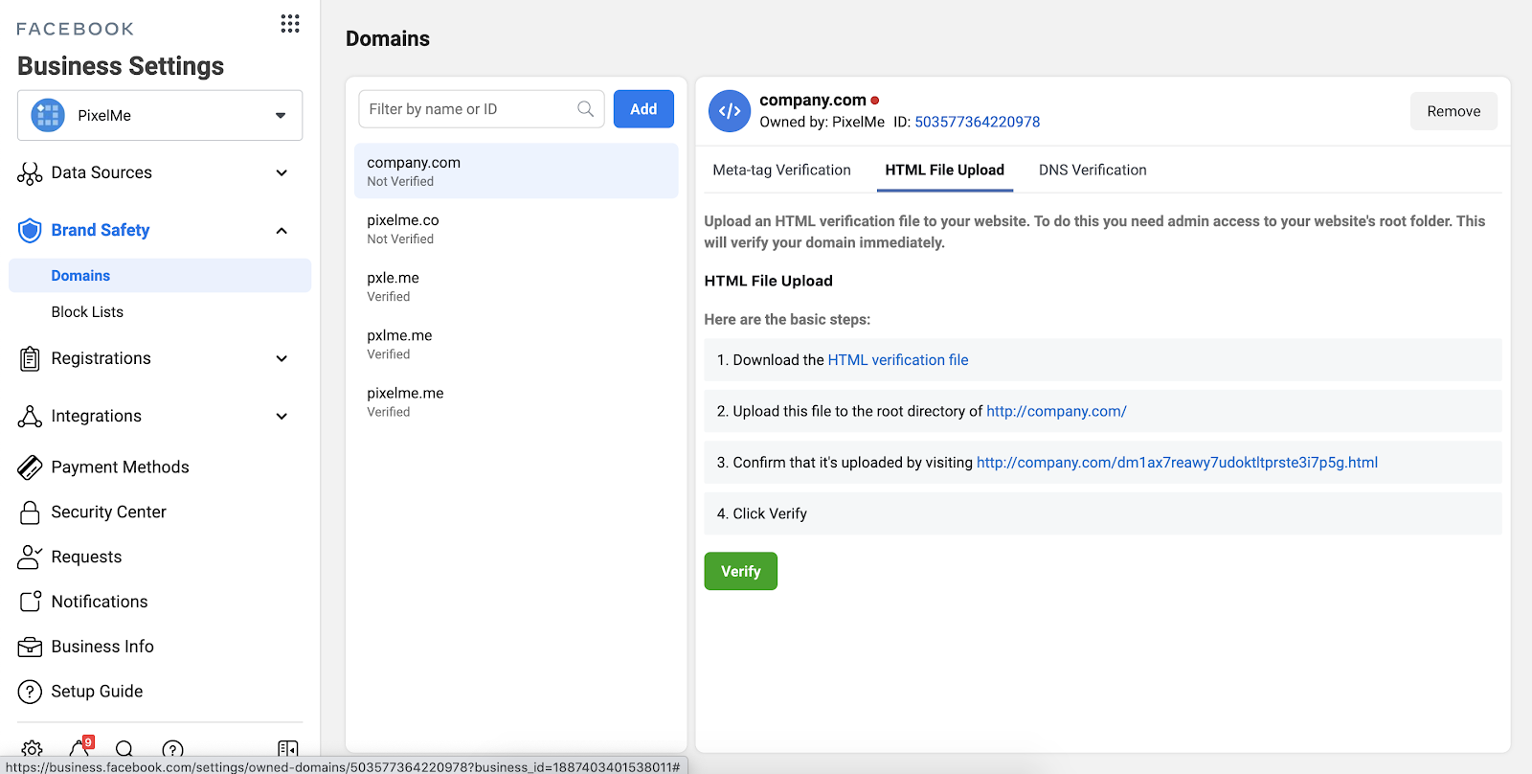The image size is (1532, 774).
Task: Select pixelme.me in the domain list
Action: pos(516,401)
